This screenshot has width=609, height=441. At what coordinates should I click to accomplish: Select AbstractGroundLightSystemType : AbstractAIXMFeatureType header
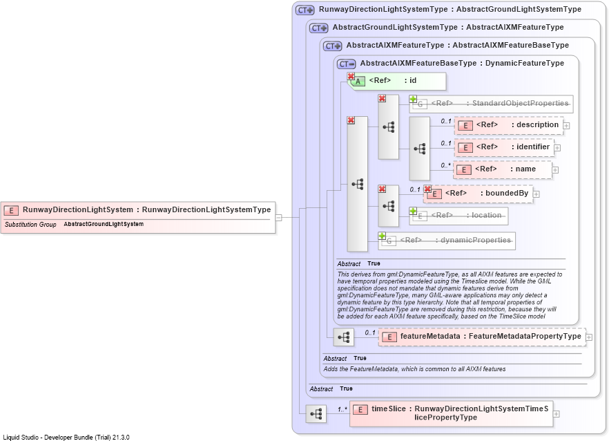pyautogui.click(x=448, y=28)
